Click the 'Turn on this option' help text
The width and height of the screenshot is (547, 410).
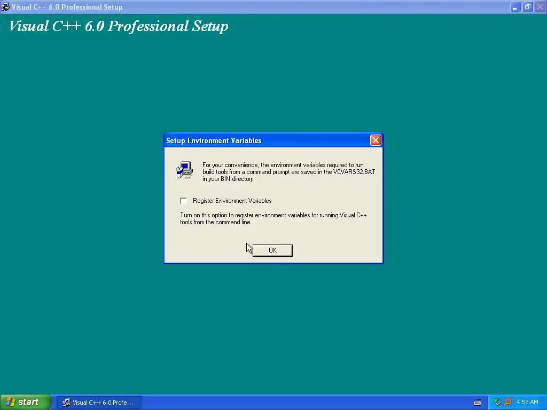click(x=273, y=218)
